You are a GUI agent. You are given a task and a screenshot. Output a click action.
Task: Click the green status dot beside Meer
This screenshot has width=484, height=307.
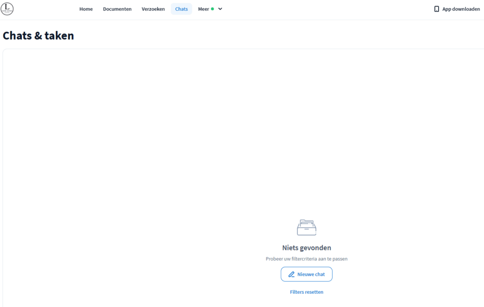[213, 9]
